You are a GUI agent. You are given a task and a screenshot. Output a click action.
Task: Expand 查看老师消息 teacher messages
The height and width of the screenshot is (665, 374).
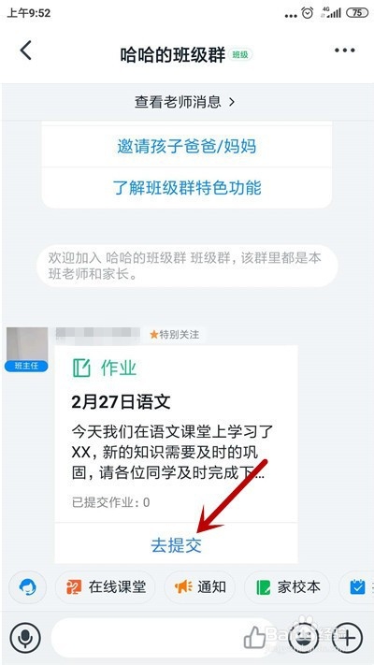(185, 102)
